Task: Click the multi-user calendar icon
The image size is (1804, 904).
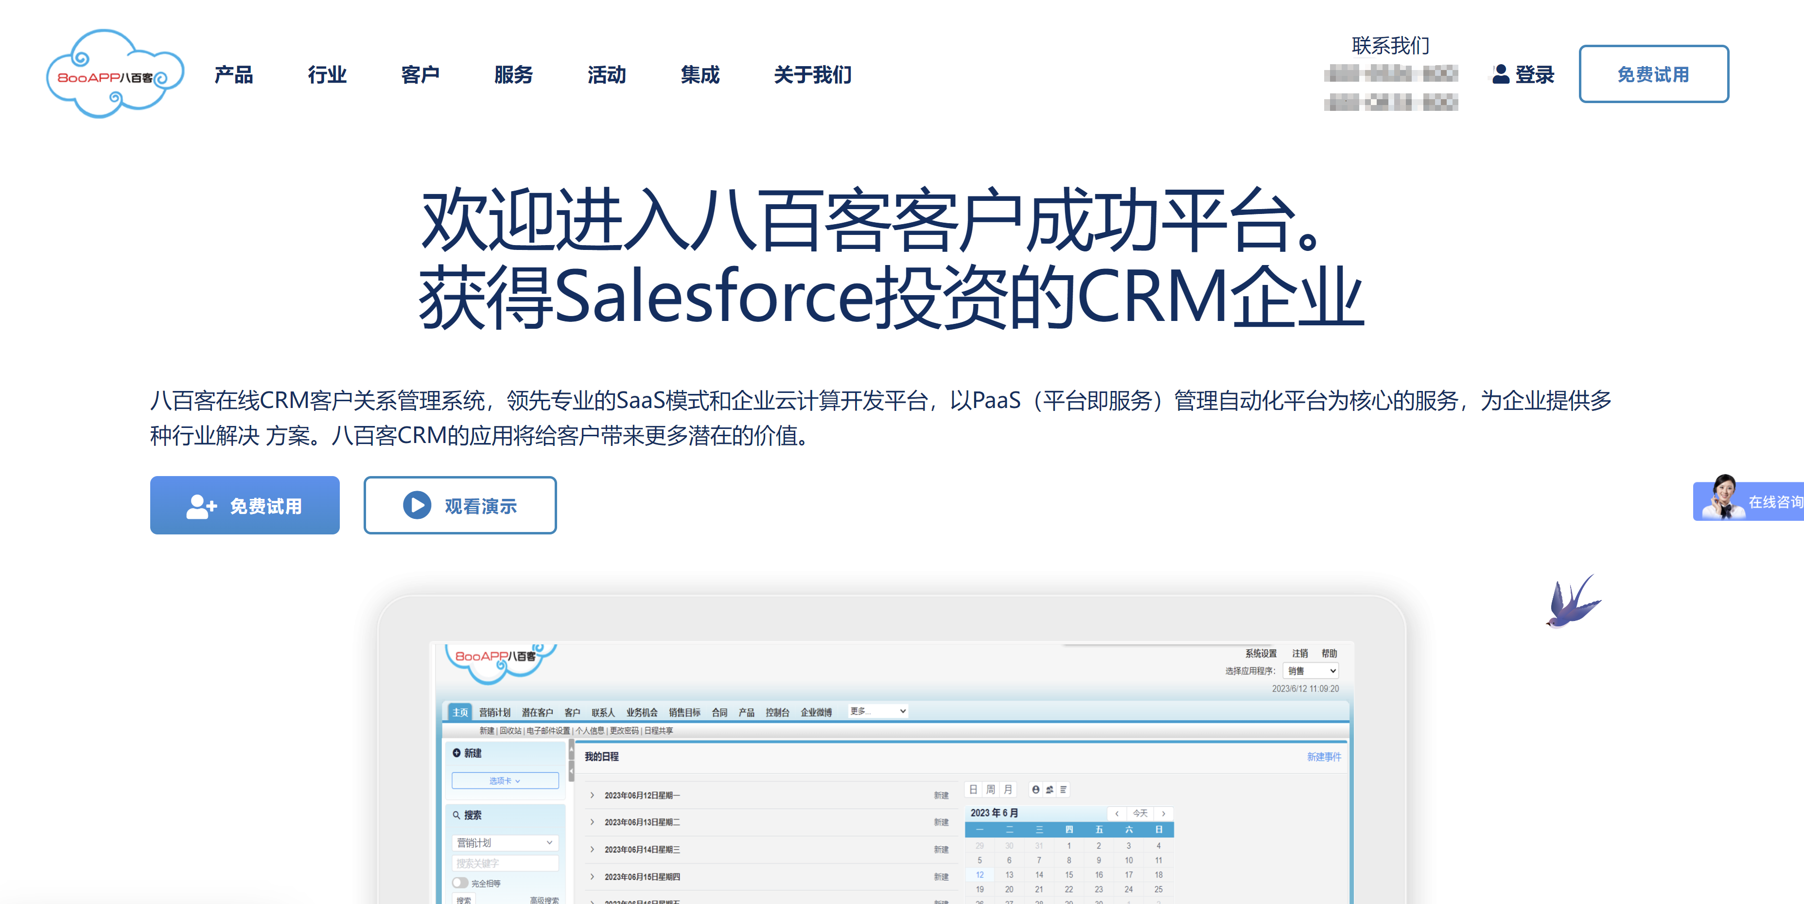Action: tap(1049, 789)
